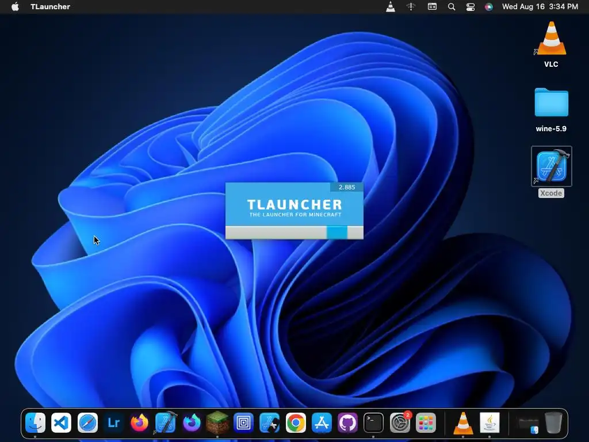
Task: Open the concentric squares app in Dock
Action: (243, 422)
